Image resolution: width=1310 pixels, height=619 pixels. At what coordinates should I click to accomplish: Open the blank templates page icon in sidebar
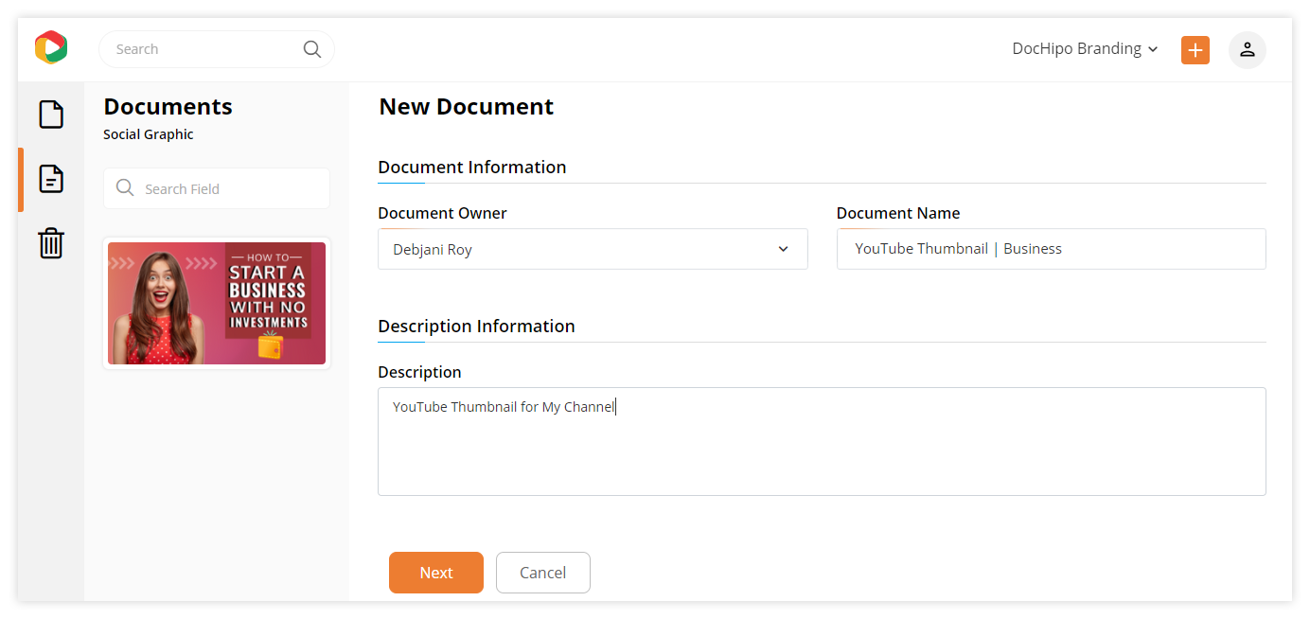(51, 115)
